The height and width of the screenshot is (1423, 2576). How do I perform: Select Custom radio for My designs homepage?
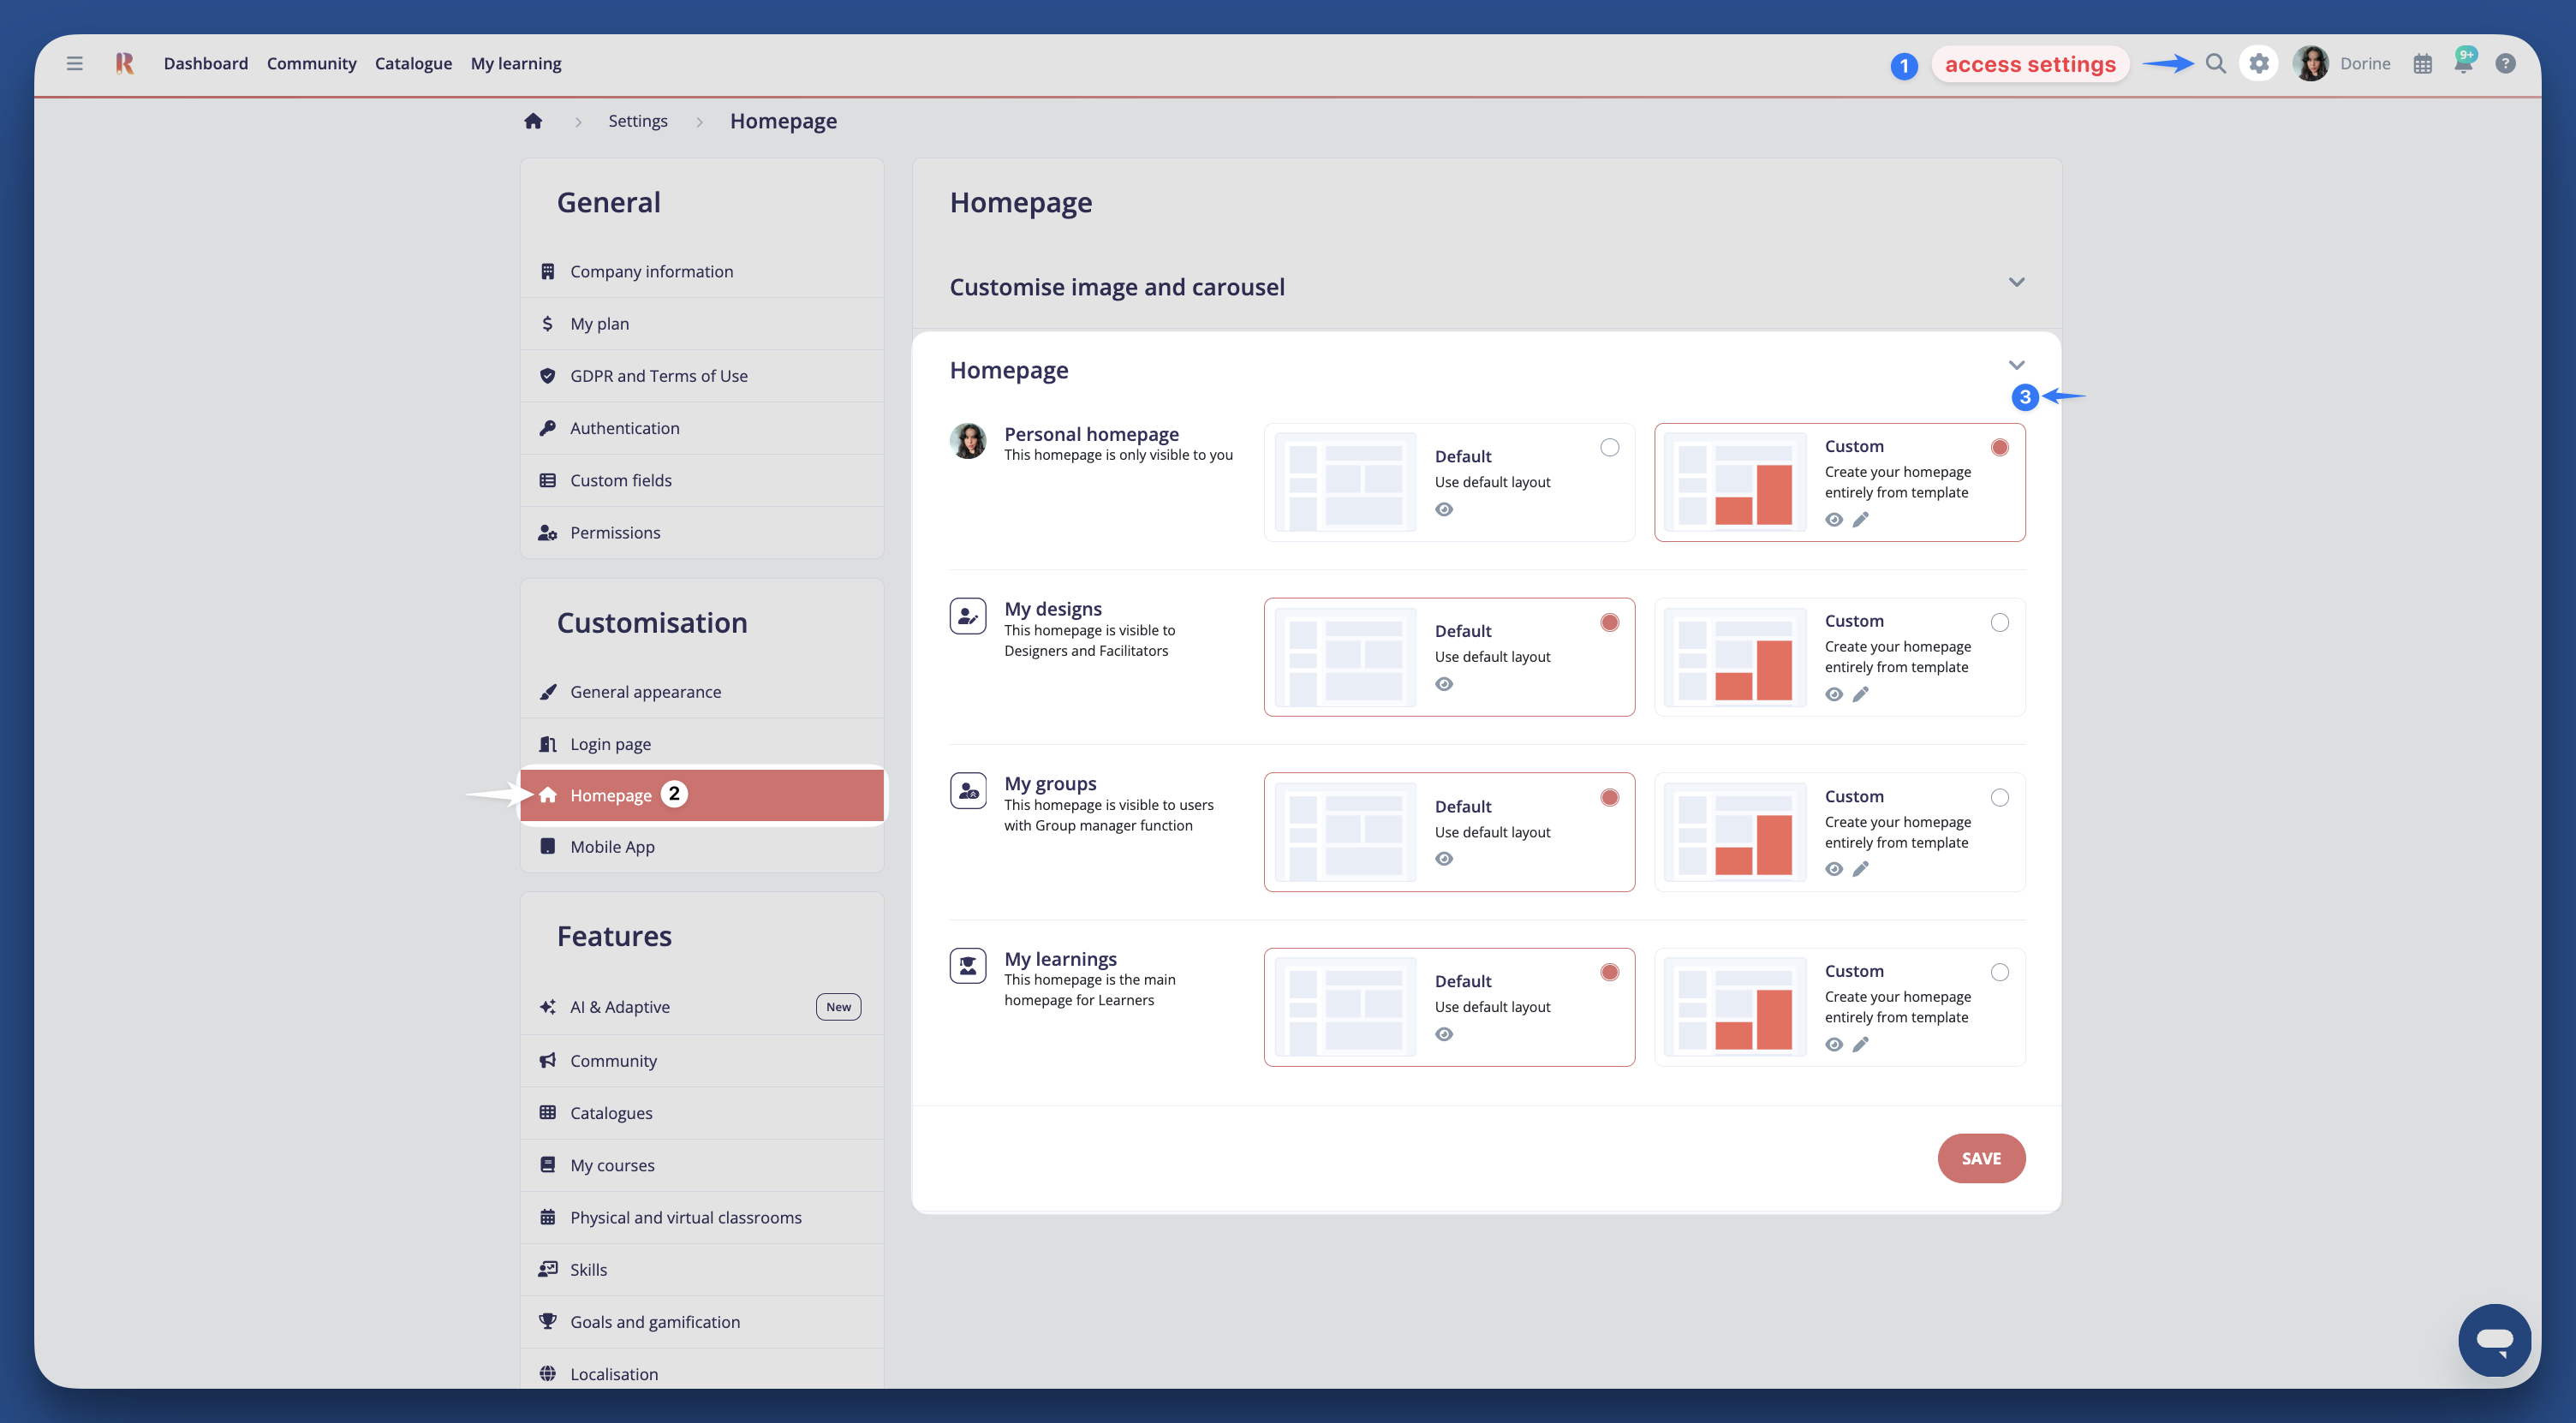click(x=2000, y=622)
